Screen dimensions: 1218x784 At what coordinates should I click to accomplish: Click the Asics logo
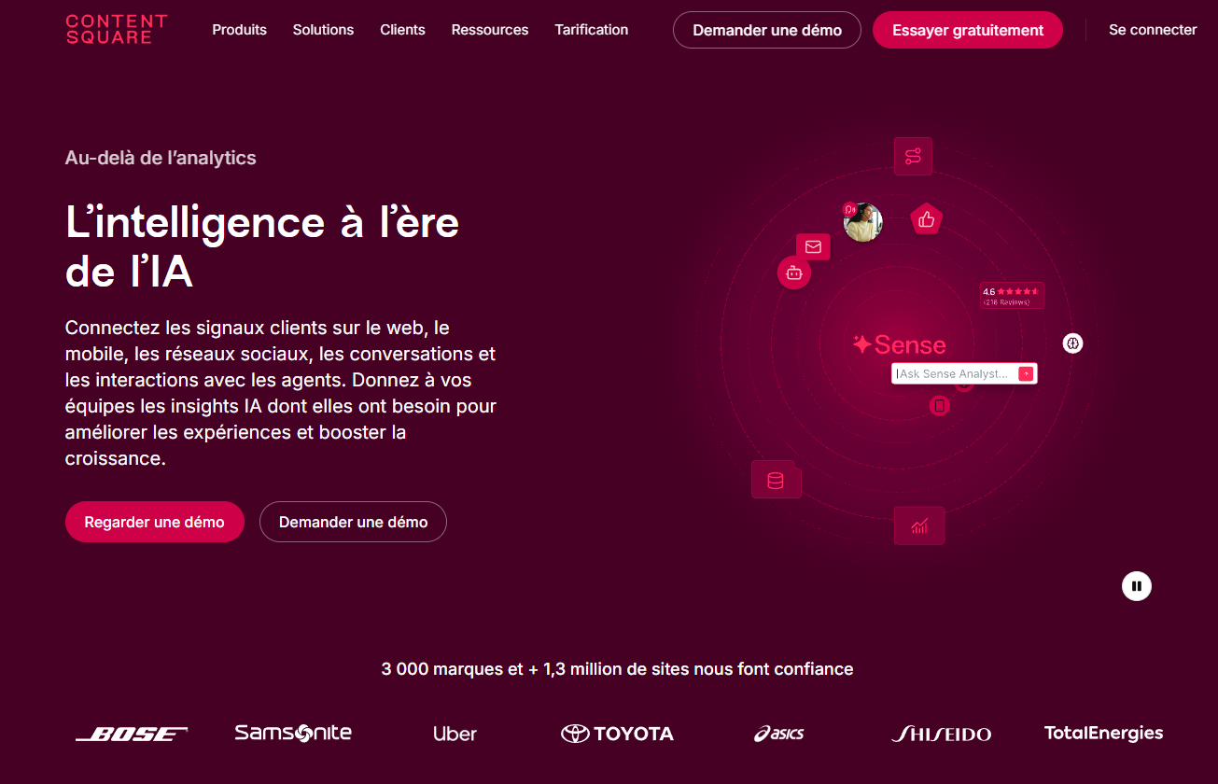tap(779, 734)
